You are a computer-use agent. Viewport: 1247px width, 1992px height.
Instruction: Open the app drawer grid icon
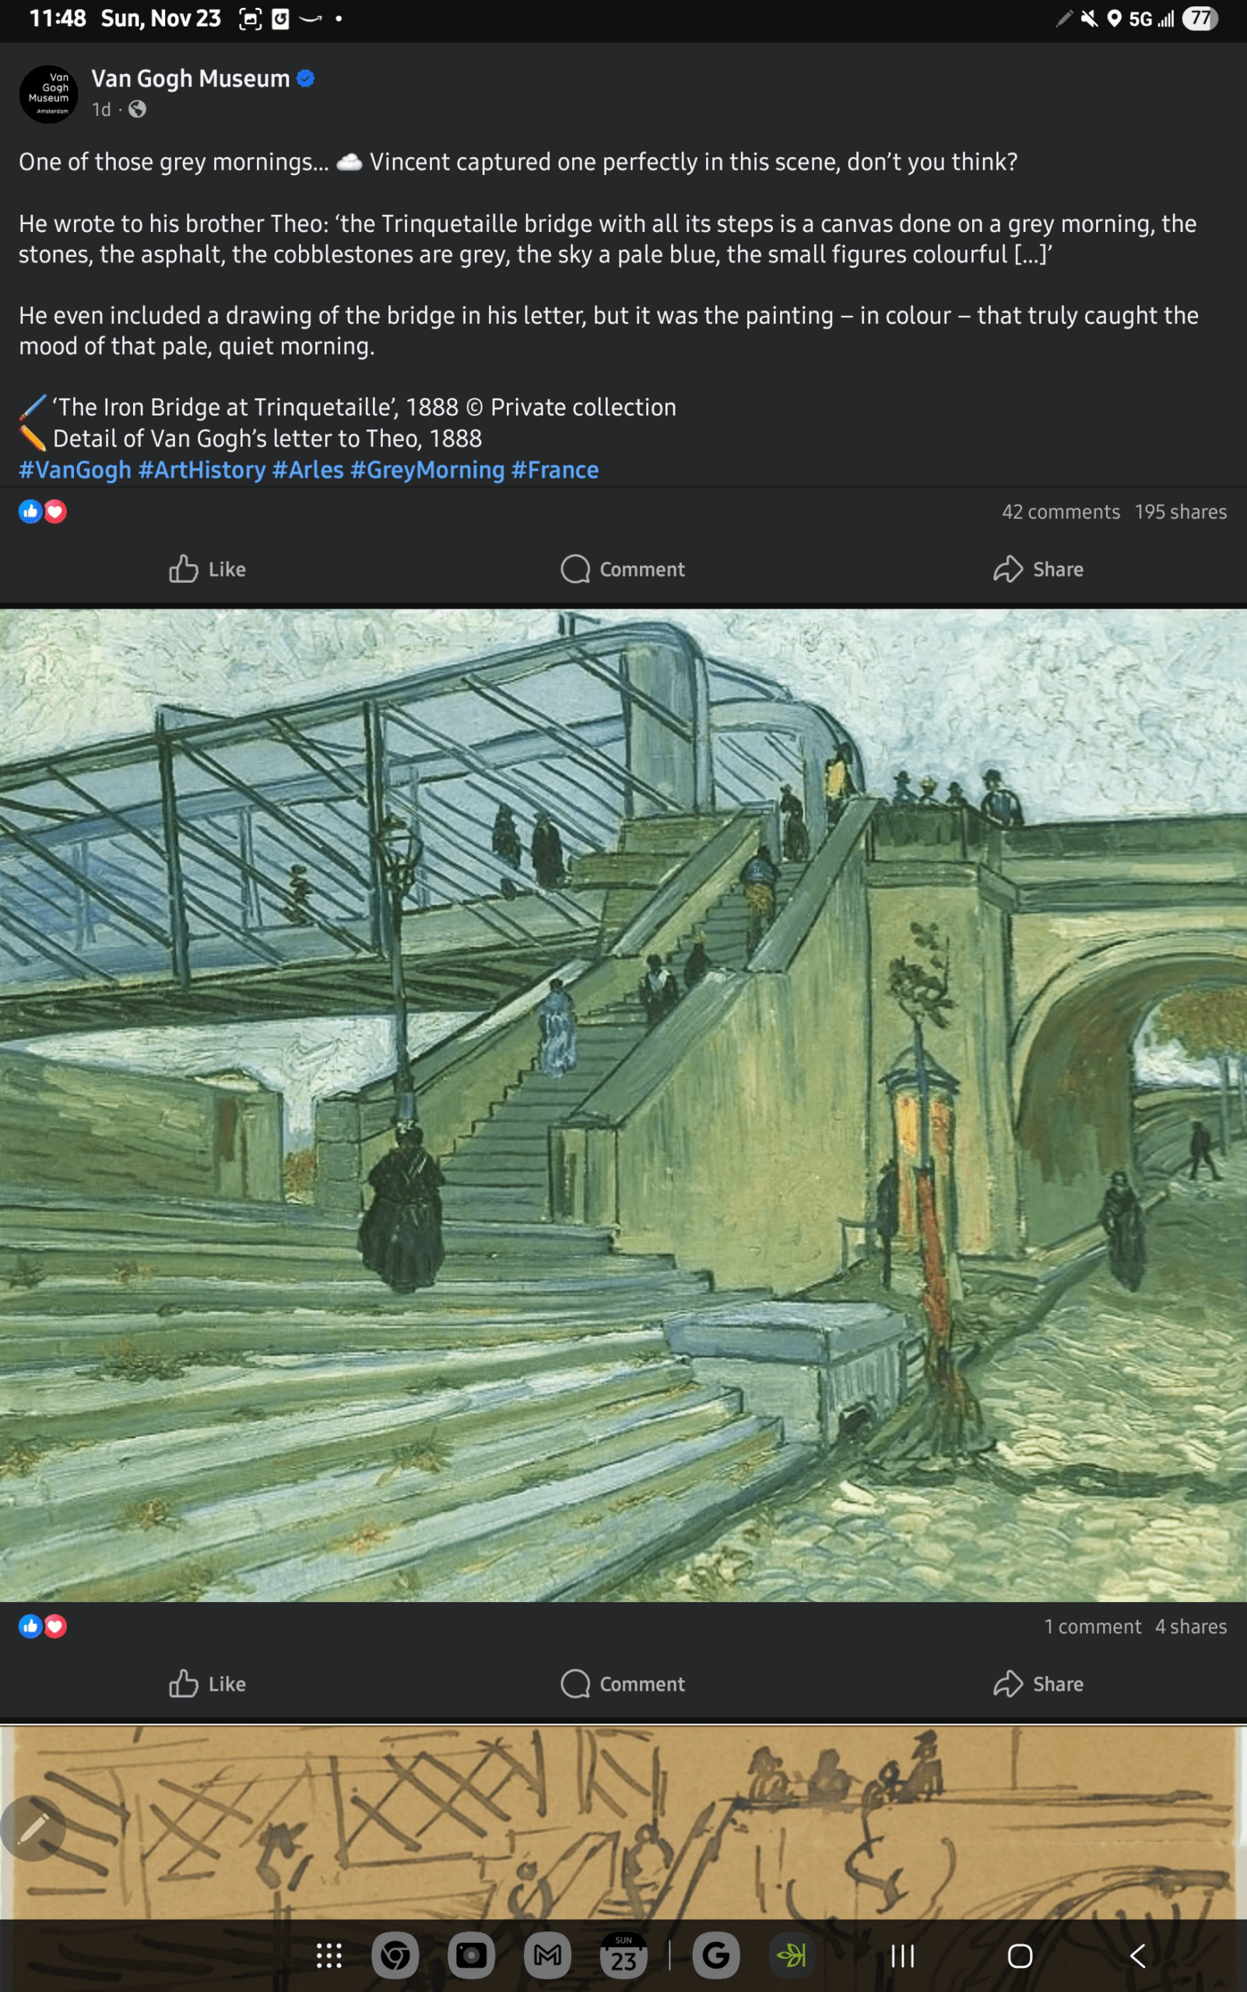(329, 1955)
